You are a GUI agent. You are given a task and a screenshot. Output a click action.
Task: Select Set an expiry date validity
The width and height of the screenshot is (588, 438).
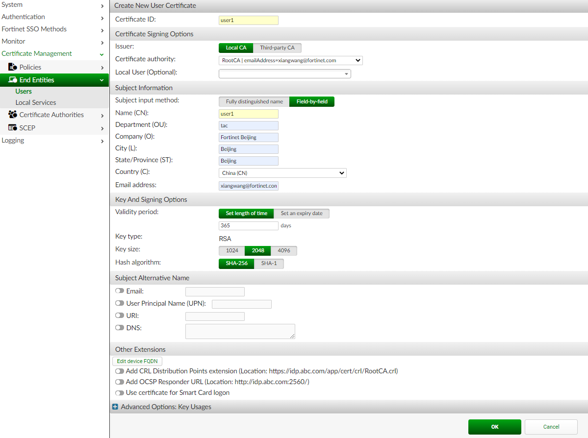(302, 213)
